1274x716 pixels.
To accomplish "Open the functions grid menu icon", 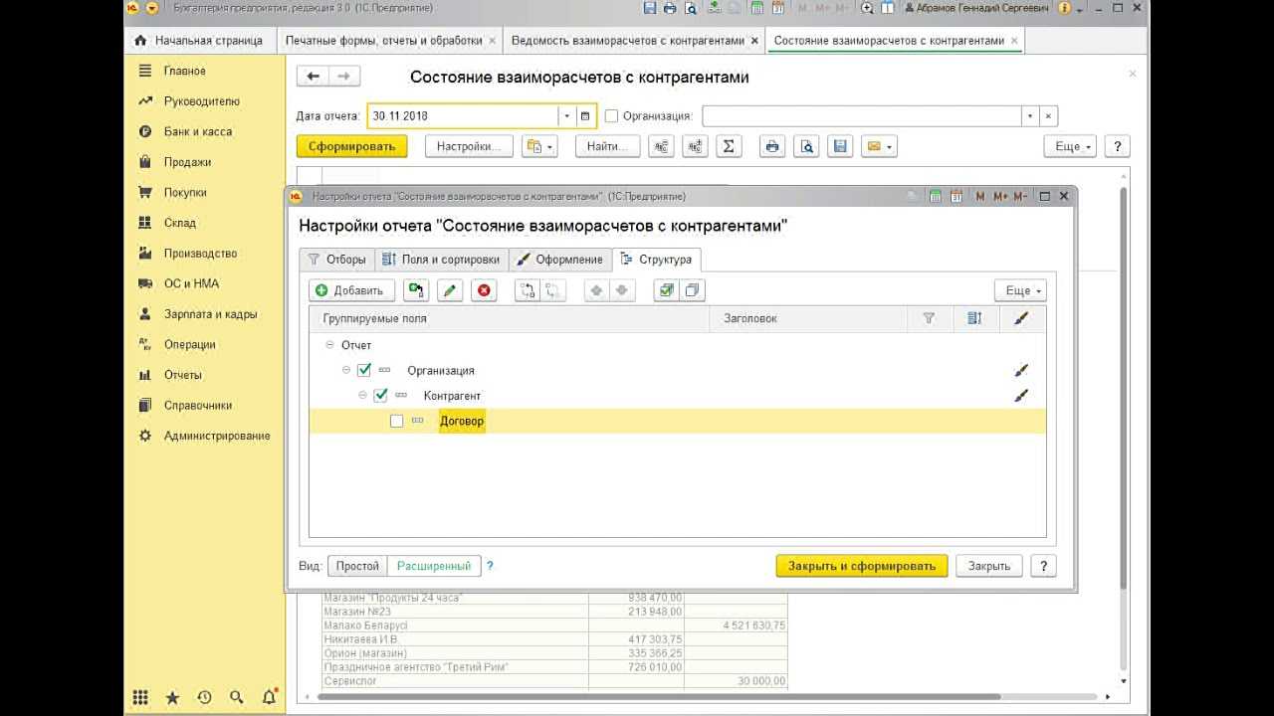I will pos(140,697).
